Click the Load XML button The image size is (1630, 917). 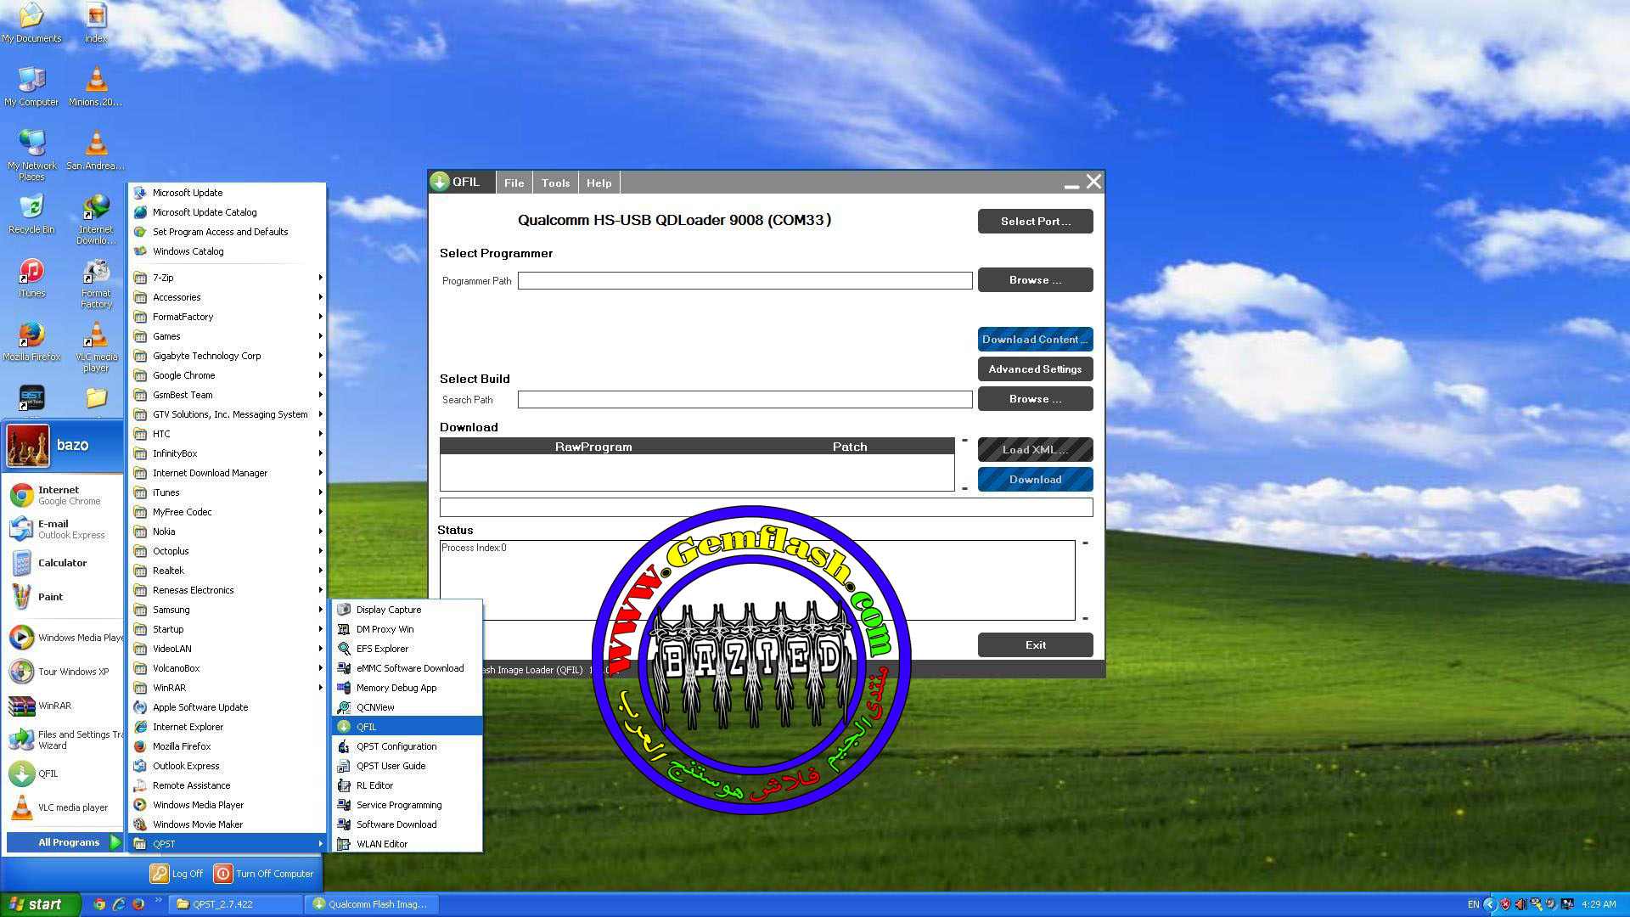pos(1035,450)
